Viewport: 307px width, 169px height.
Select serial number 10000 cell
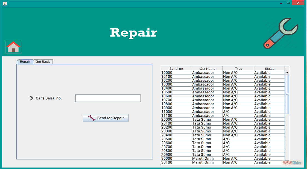[x=176, y=73]
